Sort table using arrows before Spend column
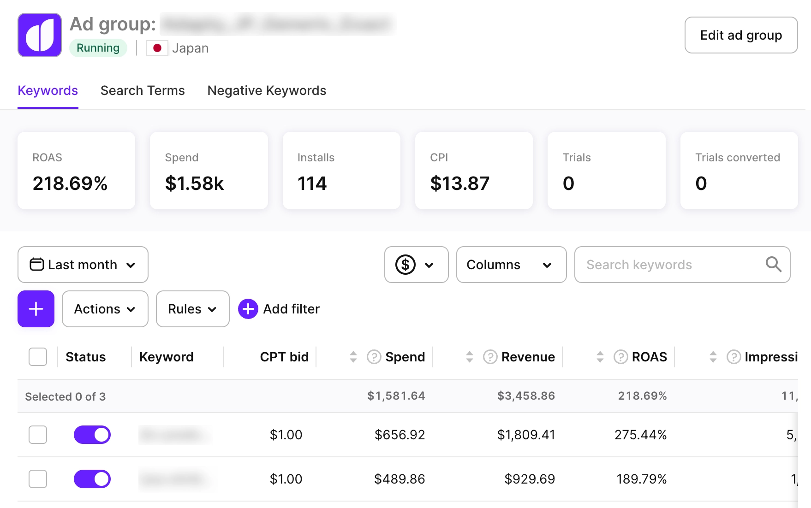Image resolution: width=811 pixels, height=508 pixels. (353, 357)
